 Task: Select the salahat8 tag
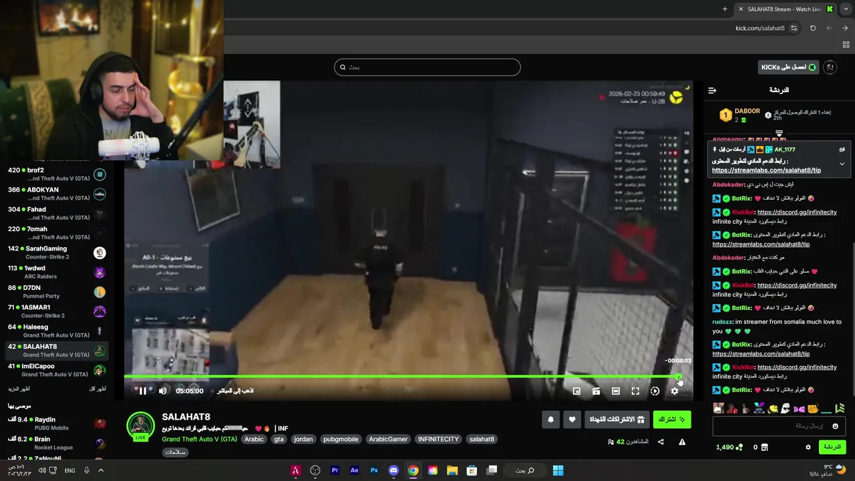pyautogui.click(x=482, y=439)
